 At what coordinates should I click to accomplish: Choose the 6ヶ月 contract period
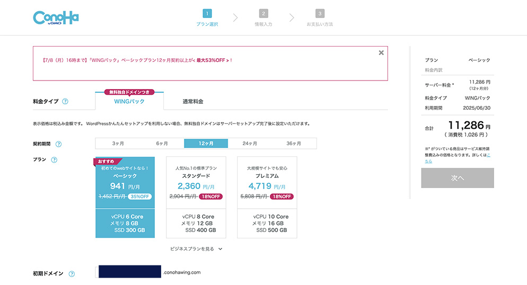(x=162, y=144)
